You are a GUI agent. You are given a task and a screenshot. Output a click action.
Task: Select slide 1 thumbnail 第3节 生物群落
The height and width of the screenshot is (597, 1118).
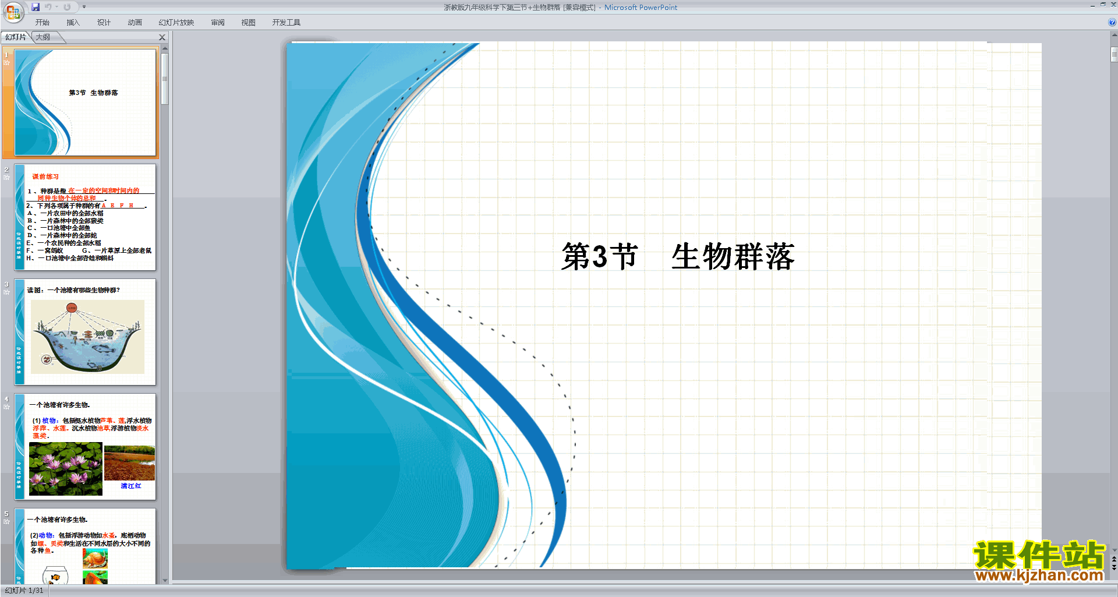pos(85,102)
